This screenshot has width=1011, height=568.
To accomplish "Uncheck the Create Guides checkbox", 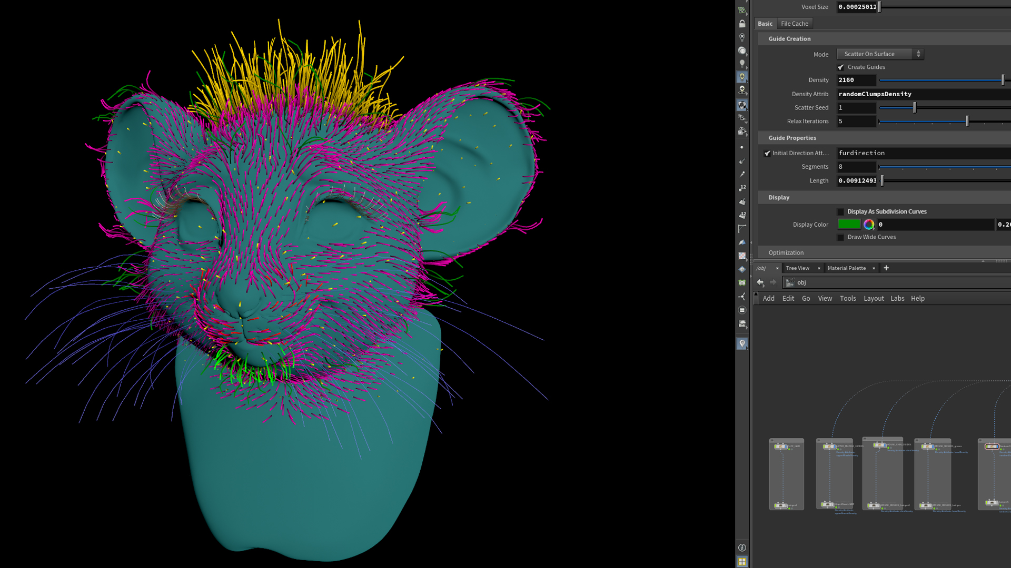I will pyautogui.click(x=840, y=67).
